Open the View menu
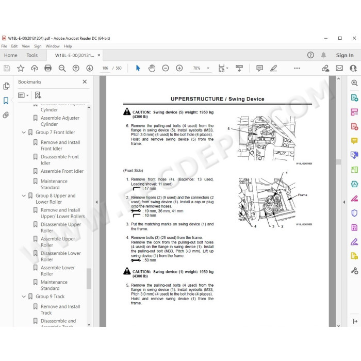This screenshot has width=361, height=361. point(26,46)
